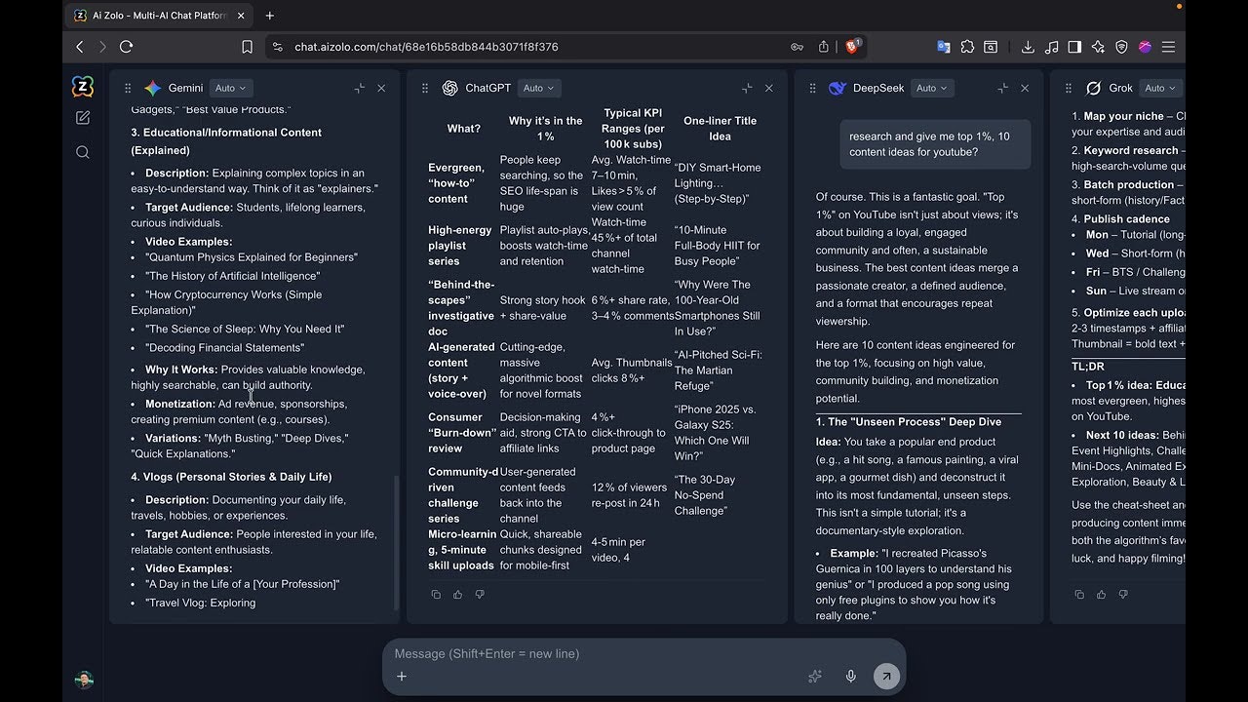Open the browser hamburger menu

(x=1168, y=47)
